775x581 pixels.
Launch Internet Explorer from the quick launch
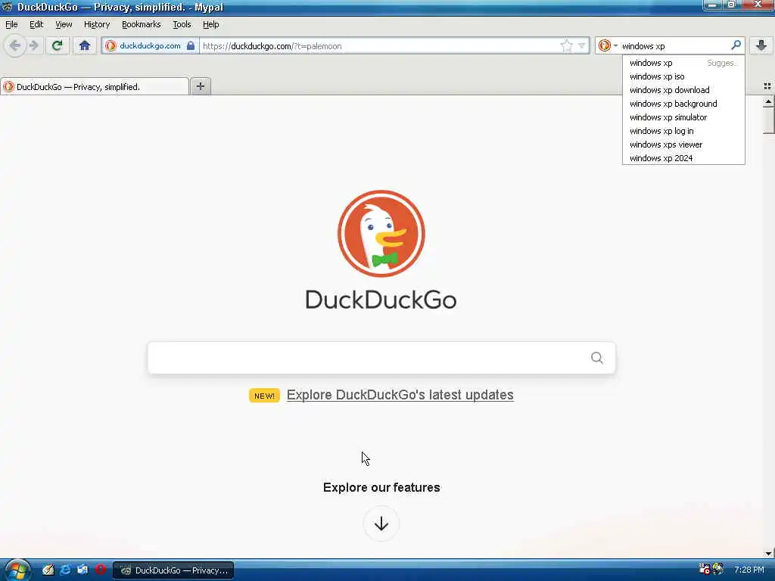click(65, 570)
